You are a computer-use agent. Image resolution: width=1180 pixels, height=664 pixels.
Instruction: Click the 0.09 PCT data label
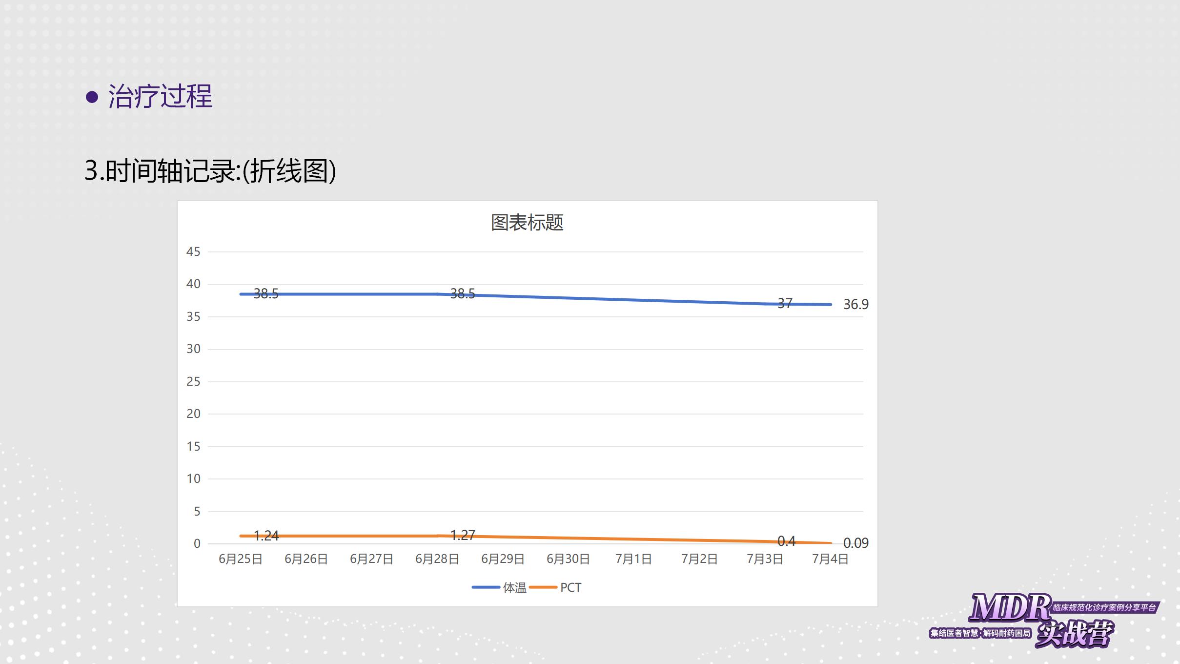(856, 543)
